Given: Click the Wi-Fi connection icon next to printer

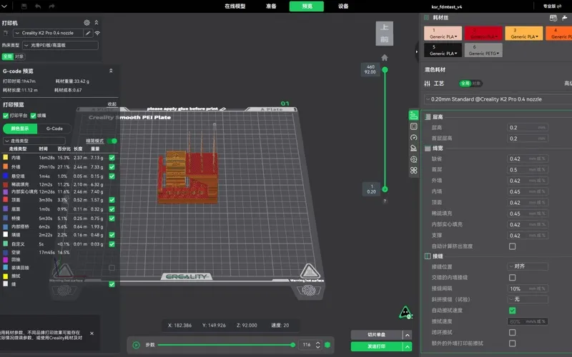Looking at the screenshot, I should [97, 33].
